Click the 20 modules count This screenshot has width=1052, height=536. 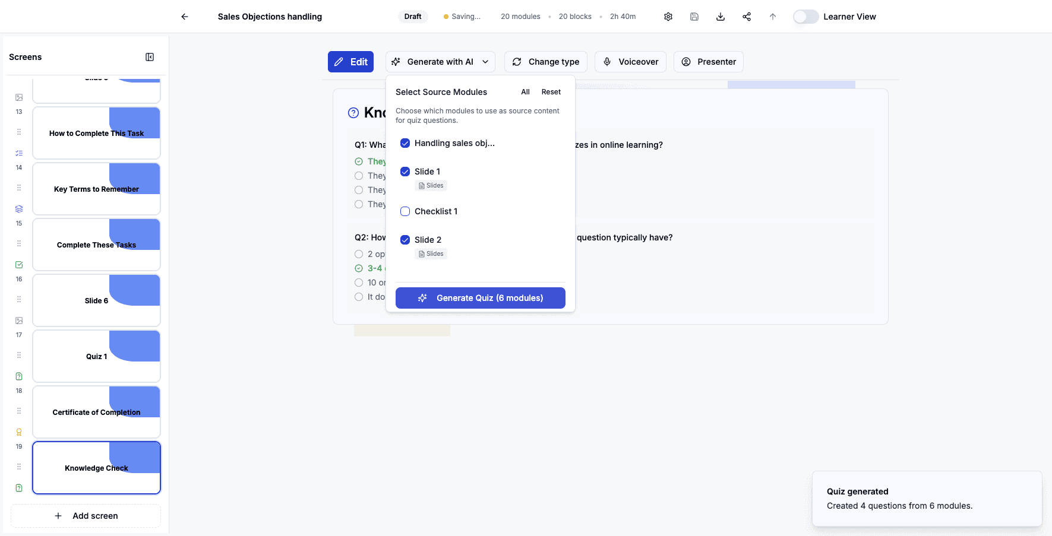(520, 17)
